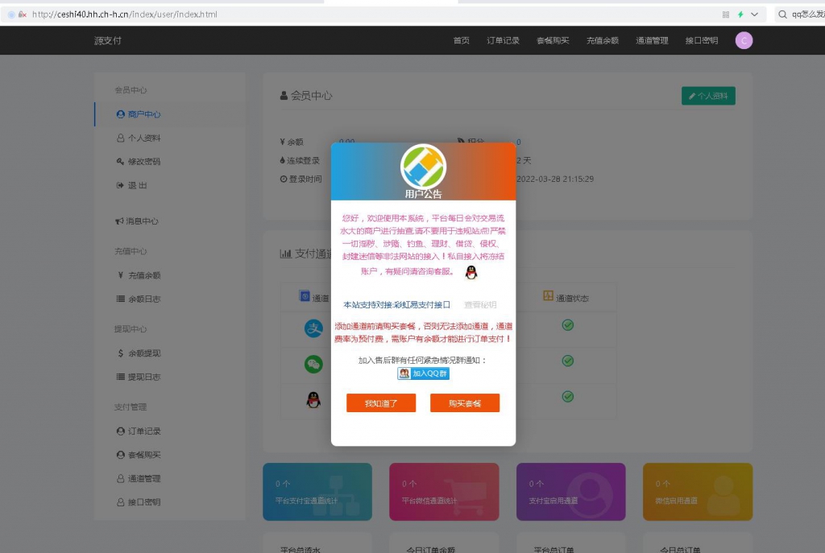825x553 pixels.
Task: Open the user avatar menu top right
Action: 744,39
